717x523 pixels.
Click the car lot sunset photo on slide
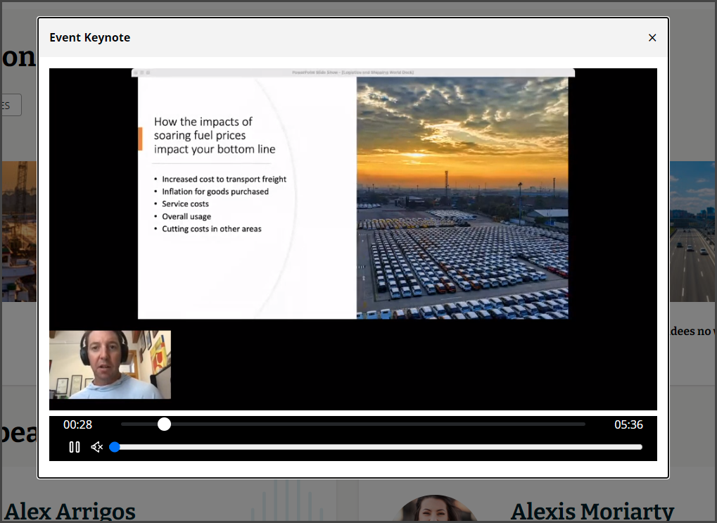coord(462,198)
